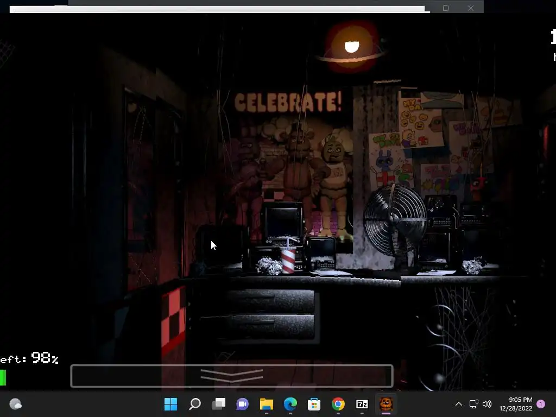Open taskbar Search

(195, 404)
